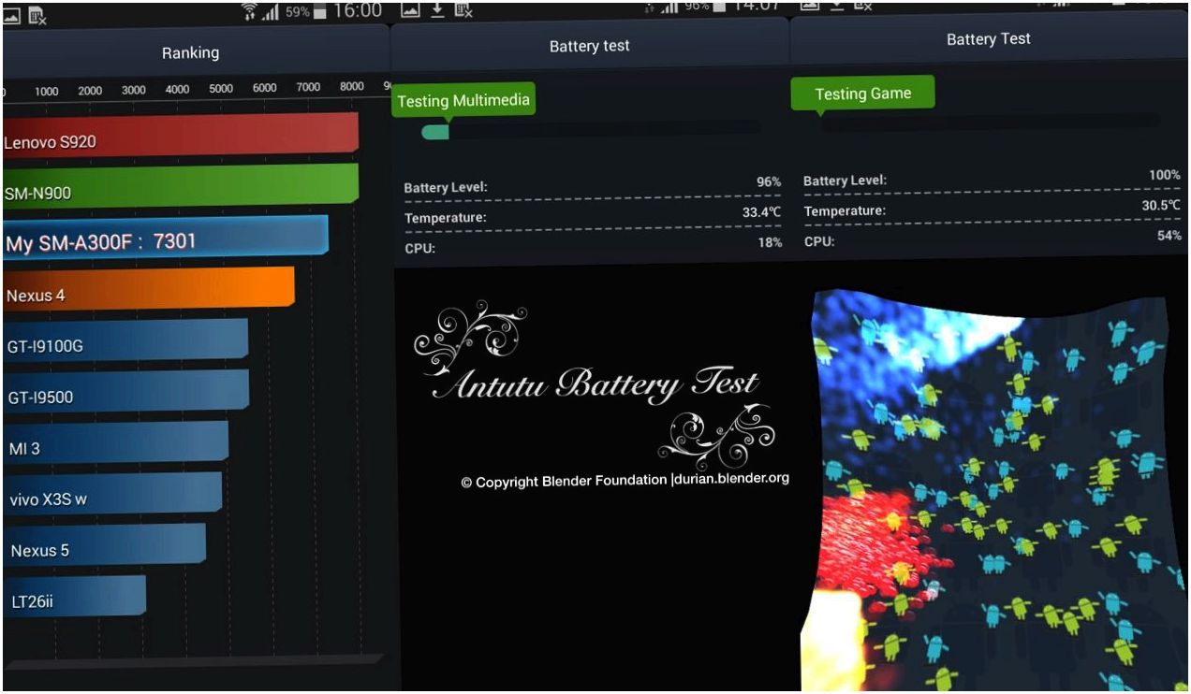1191x694 pixels.
Task: Select the right Battery Test header
Action: click(x=989, y=39)
